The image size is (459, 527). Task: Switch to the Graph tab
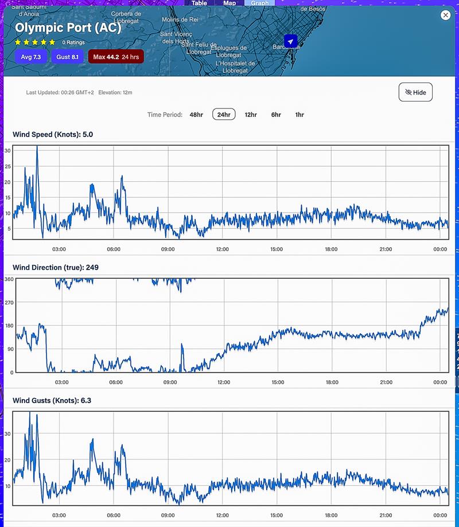[259, 3]
